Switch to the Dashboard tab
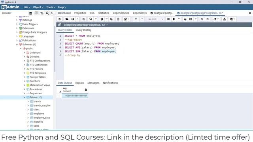Viewport: 253px width, 142px height. click(x=64, y=13)
